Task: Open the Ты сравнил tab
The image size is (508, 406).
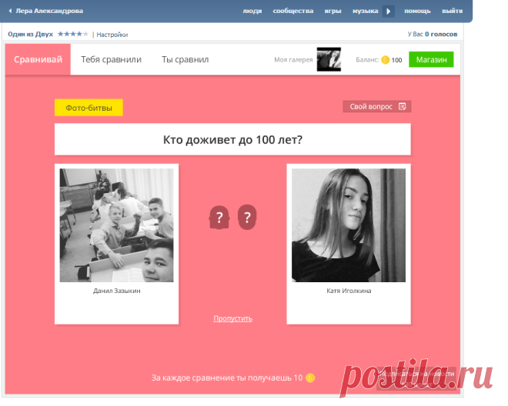Action: (185, 59)
